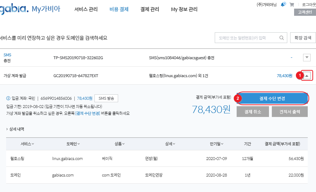This screenshot has height=192, width=316.
Task: Click the (주)가비아님 account name
Action: pos(266,5)
